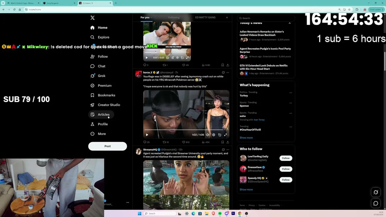
Task: Toggle captions on the top video
Action: 168,58
